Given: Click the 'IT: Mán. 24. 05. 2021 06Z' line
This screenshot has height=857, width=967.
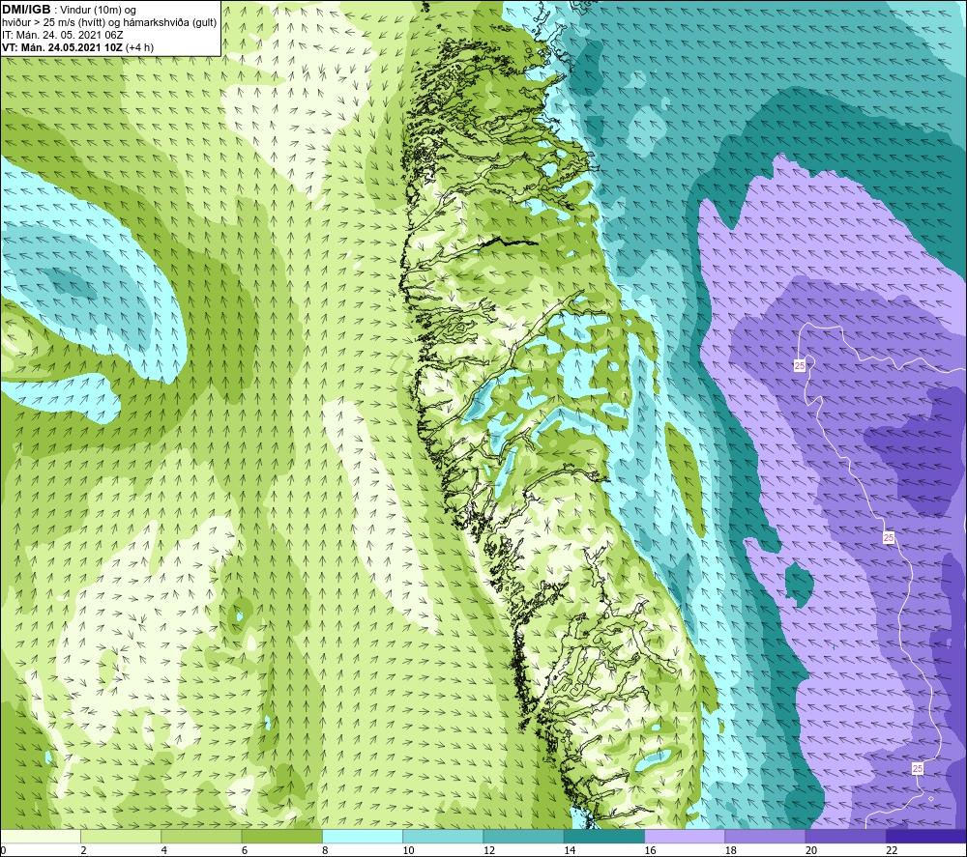Looking at the screenshot, I should (x=63, y=35).
